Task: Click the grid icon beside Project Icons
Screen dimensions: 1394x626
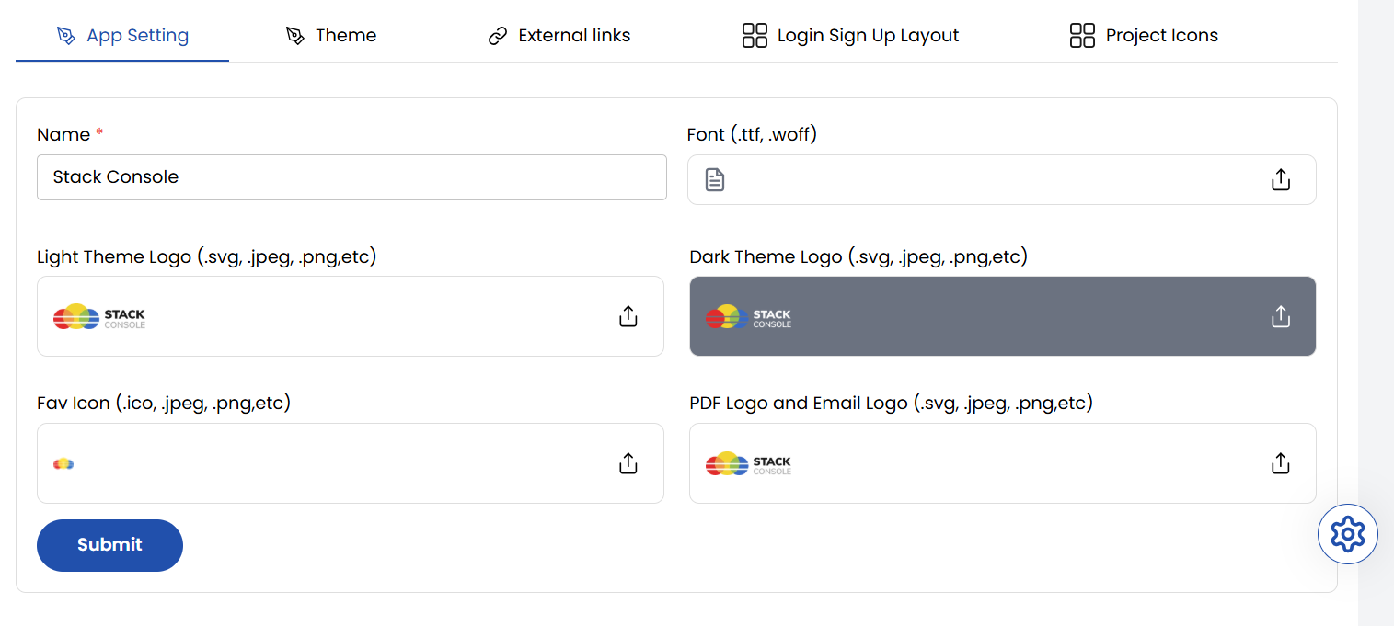Action: pos(1082,36)
